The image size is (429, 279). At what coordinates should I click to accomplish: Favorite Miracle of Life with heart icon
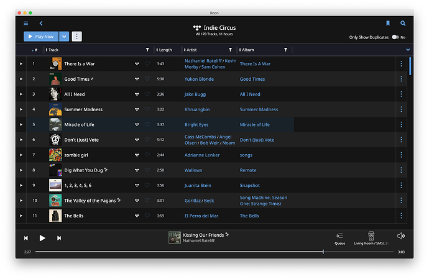[147, 124]
